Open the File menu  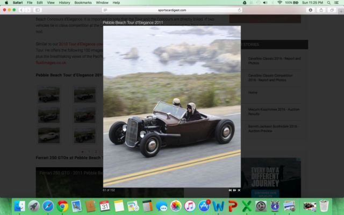point(30,3)
